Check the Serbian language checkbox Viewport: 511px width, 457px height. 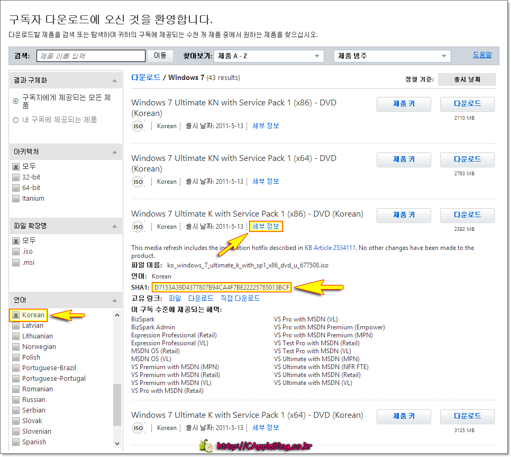click(x=16, y=410)
